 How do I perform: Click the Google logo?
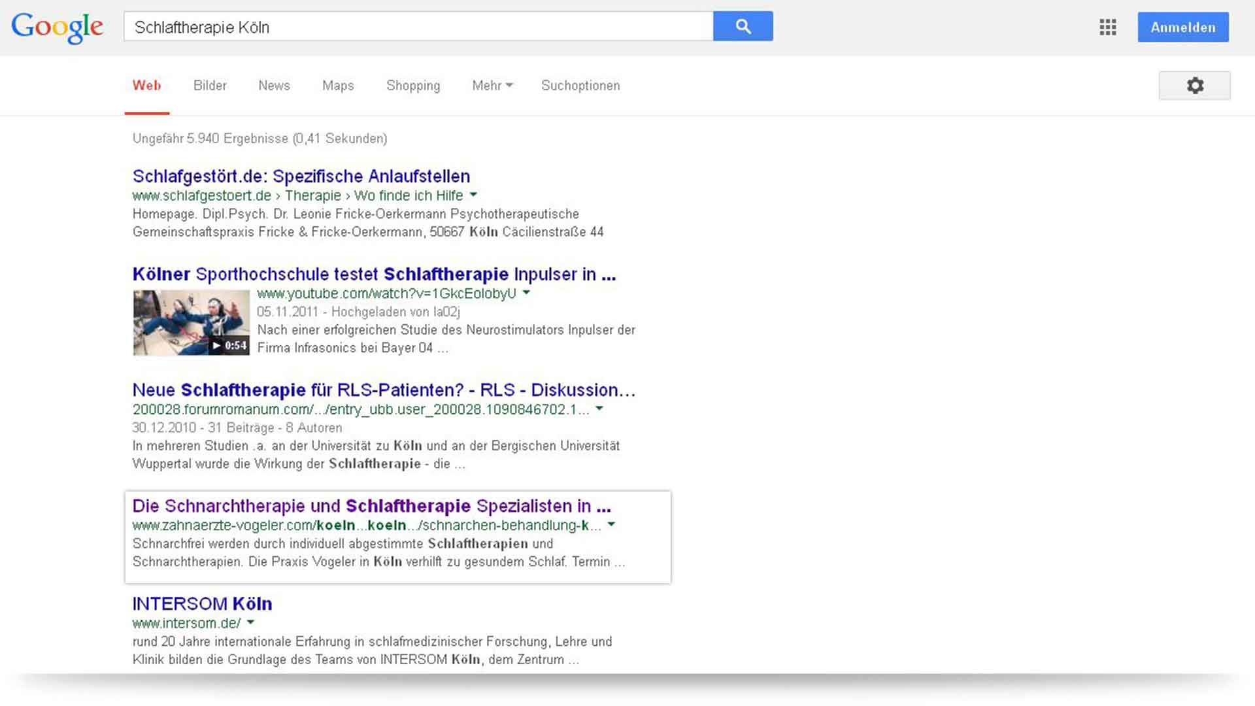[x=58, y=27]
